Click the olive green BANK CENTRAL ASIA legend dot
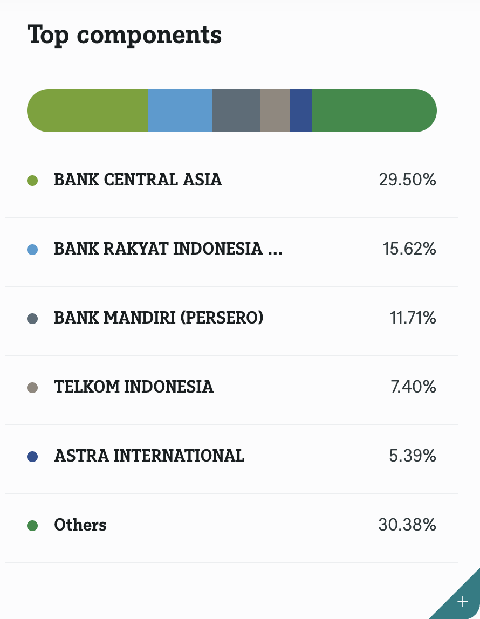The width and height of the screenshot is (480, 619). [x=32, y=180]
